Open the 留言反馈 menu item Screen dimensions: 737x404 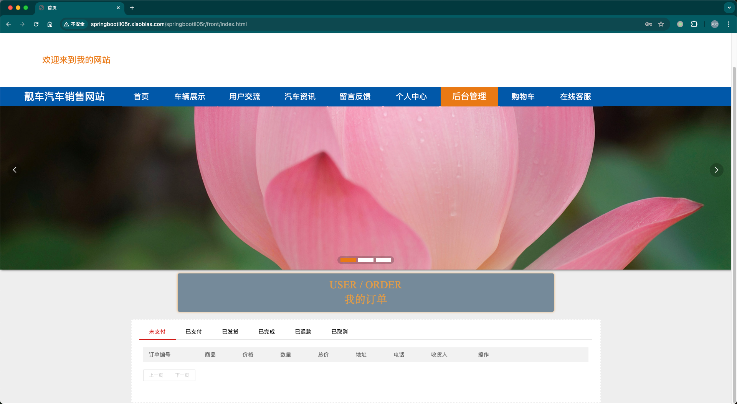[x=355, y=97]
